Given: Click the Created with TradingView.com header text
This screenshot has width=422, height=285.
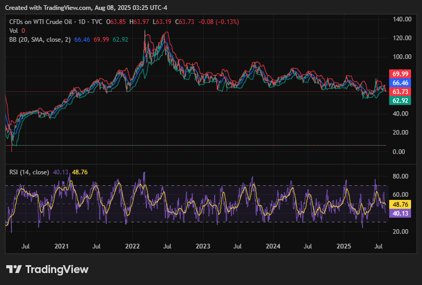Looking at the screenshot, I should (x=86, y=8).
